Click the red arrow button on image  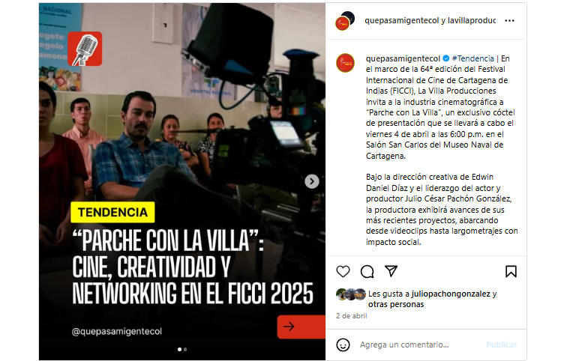click(301, 327)
